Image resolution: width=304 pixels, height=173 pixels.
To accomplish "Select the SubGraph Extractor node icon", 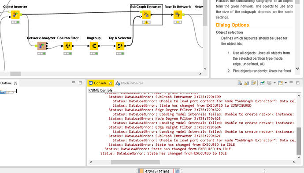I will coord(146,14).
